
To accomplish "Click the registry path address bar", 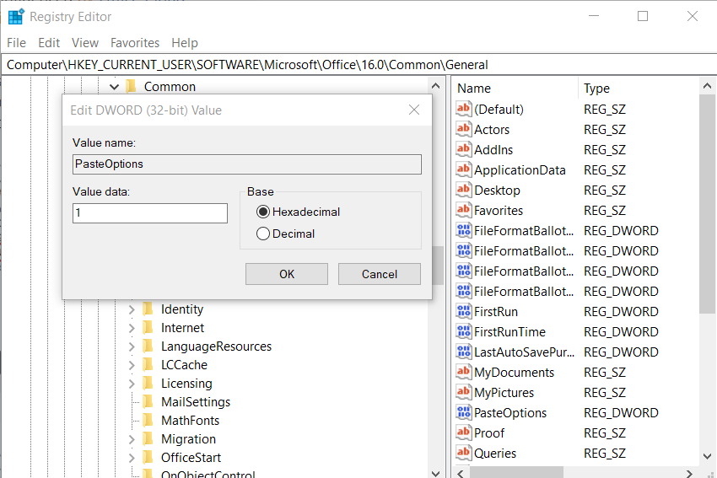I will [x=358, y=65].
